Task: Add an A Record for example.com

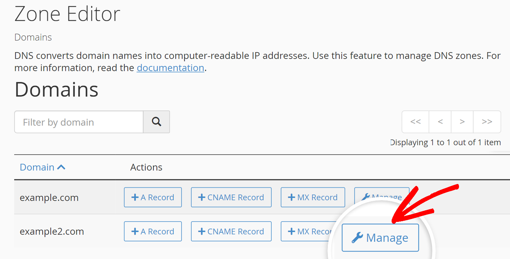Action: tap(153, 197)
